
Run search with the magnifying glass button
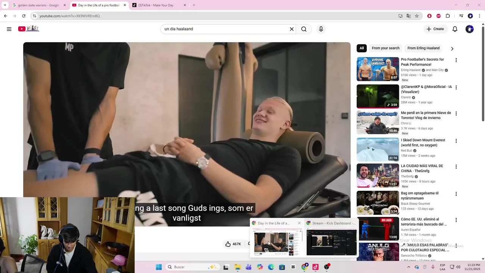pos(304,29)
